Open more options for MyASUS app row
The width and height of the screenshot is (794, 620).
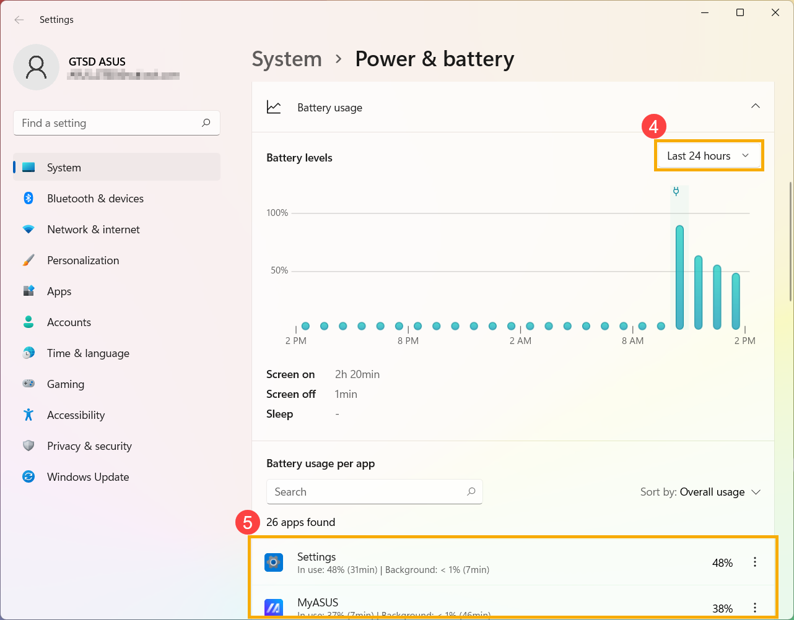[754, 608]
